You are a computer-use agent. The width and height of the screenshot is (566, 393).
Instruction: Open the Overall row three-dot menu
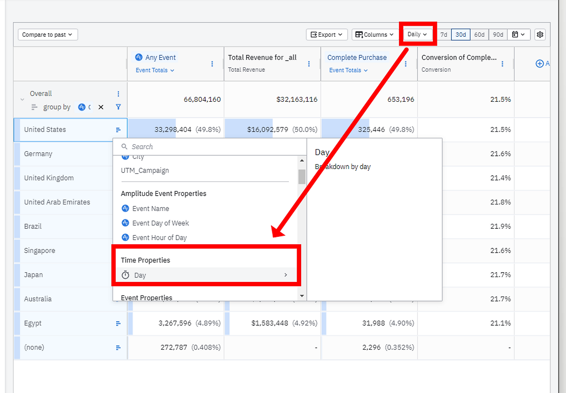(118, 94)
